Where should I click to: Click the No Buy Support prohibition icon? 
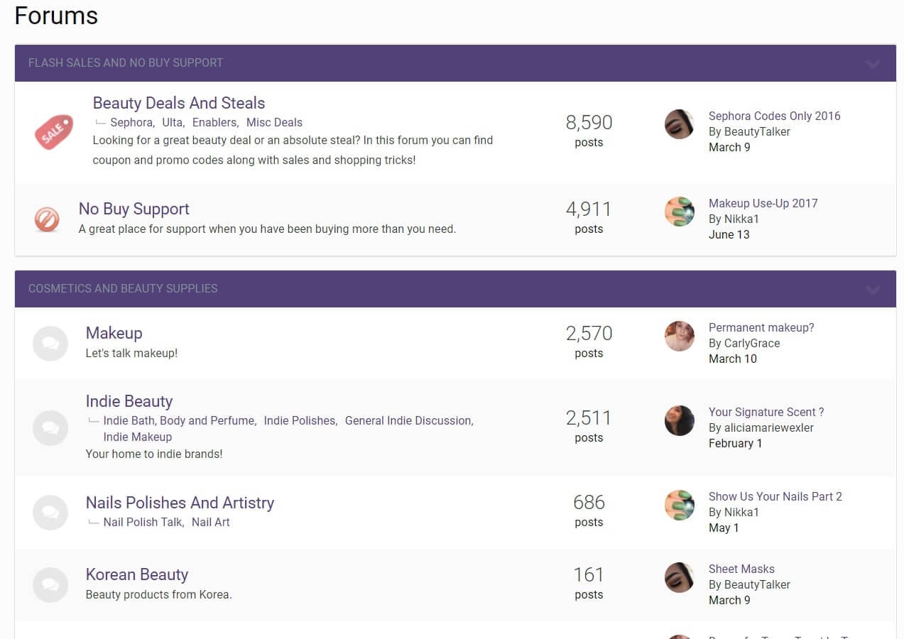(x=47, y=219)
